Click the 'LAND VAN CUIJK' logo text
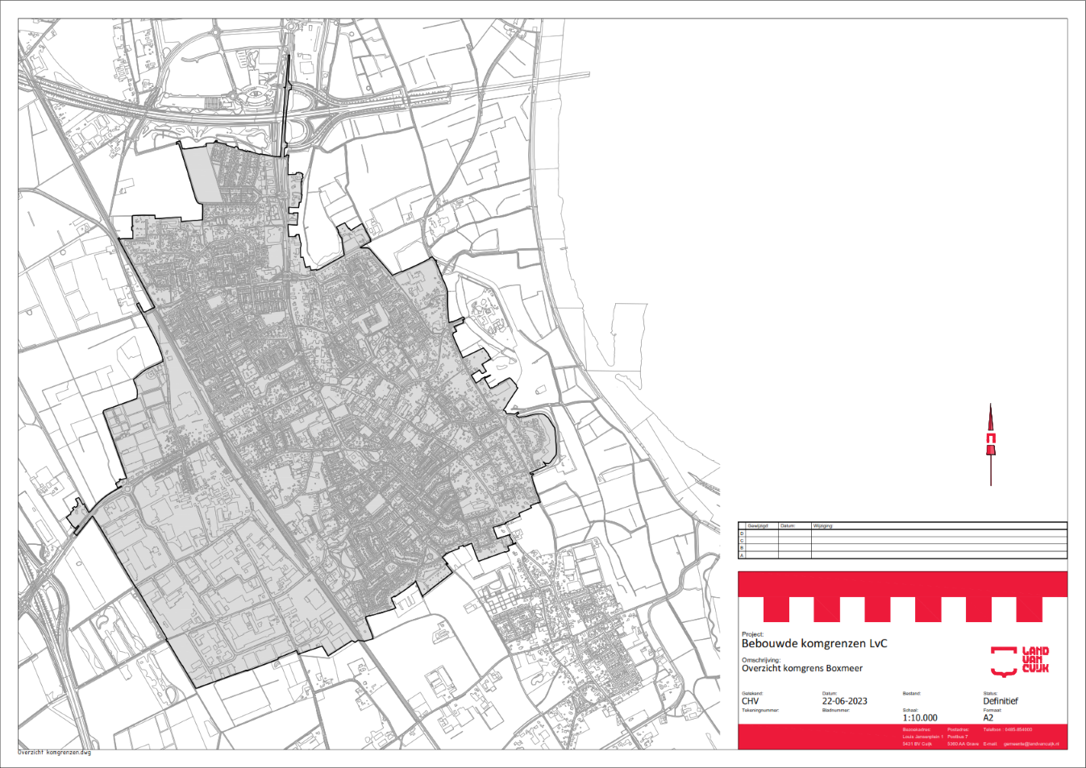The image size is (1086, 768). 1035,660
